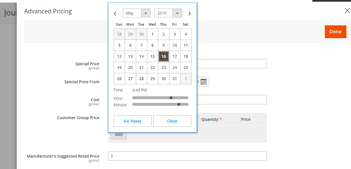
Task: Dismiss the Advanced Pricing modal with the X
Action: coord(347,11)
